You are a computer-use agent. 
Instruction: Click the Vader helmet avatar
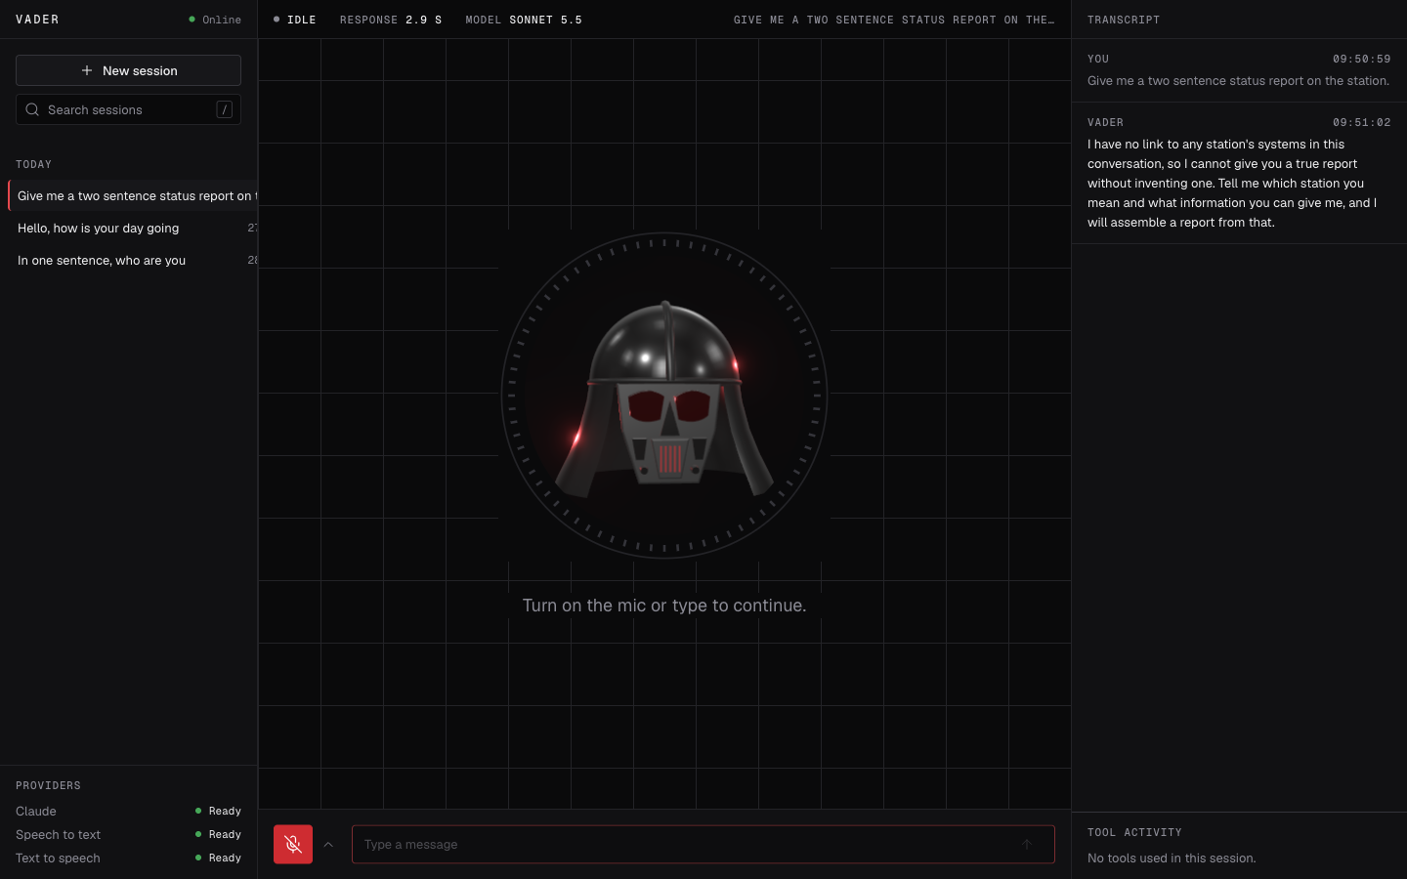tap(664, 397)
